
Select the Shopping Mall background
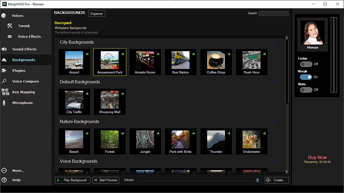tap(110, 102)
